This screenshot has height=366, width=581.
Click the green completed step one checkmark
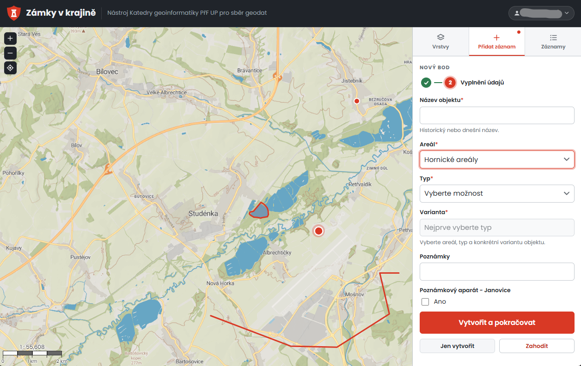pos(426,83)
